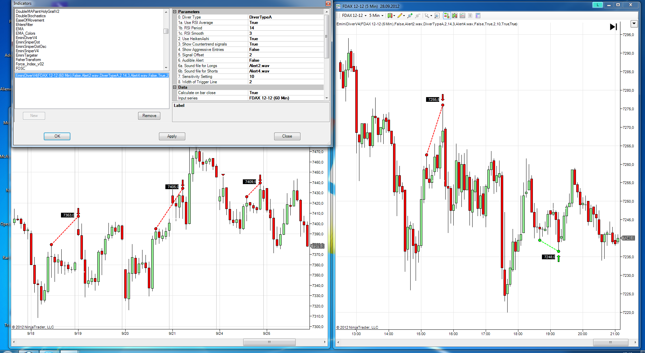Viewport: 645px width, 353px height.
Task: Click the Use HeikenAshi value
Action: point(286,39)
